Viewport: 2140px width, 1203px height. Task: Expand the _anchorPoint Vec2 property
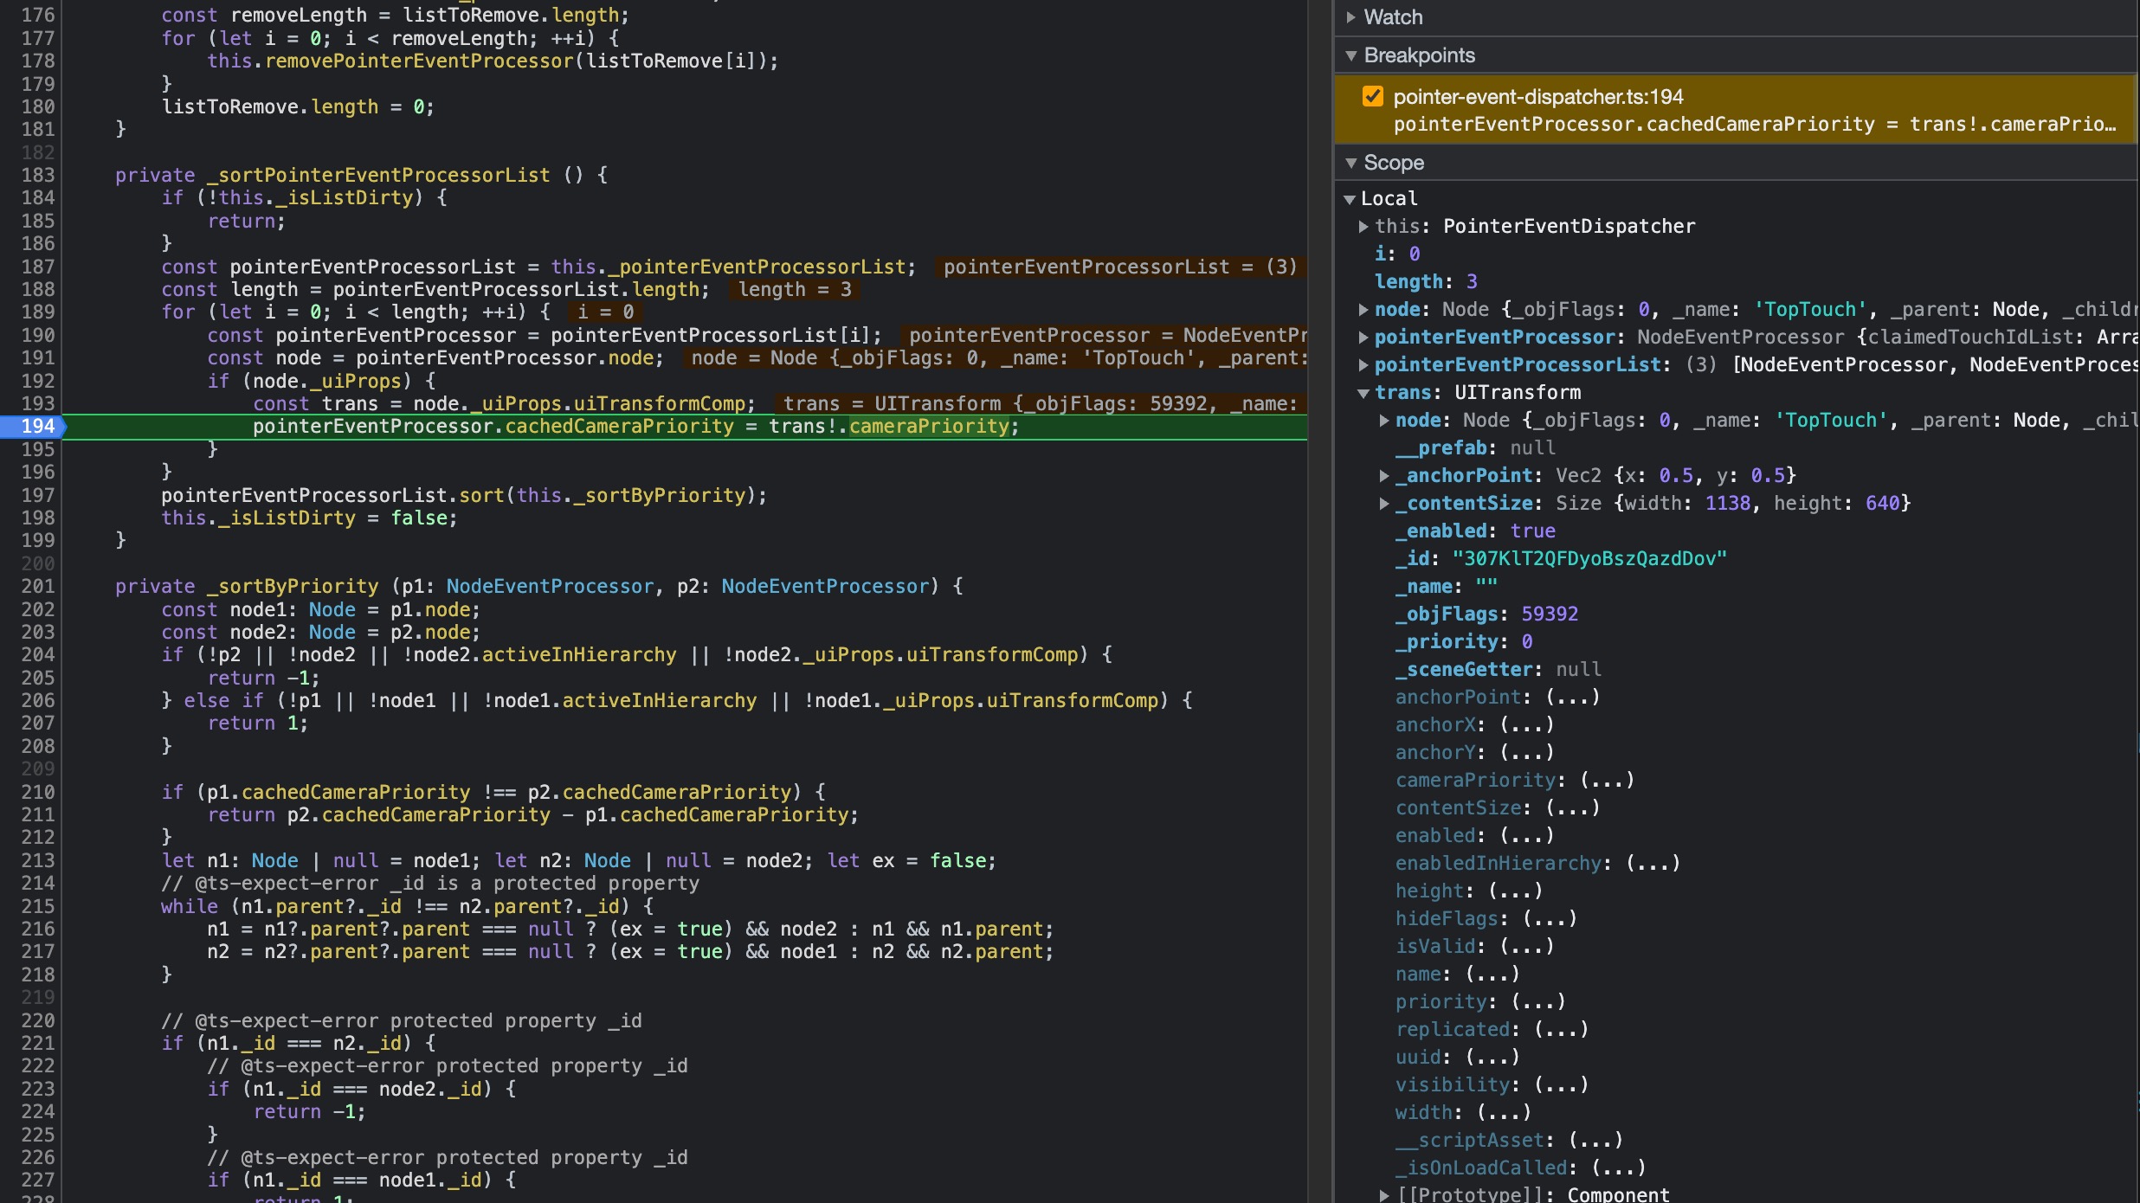click(x=1384, y=476)
